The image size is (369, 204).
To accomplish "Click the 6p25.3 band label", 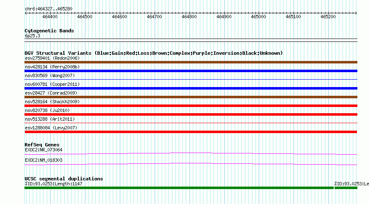I will pyautogui.click(x=32, y=36).
